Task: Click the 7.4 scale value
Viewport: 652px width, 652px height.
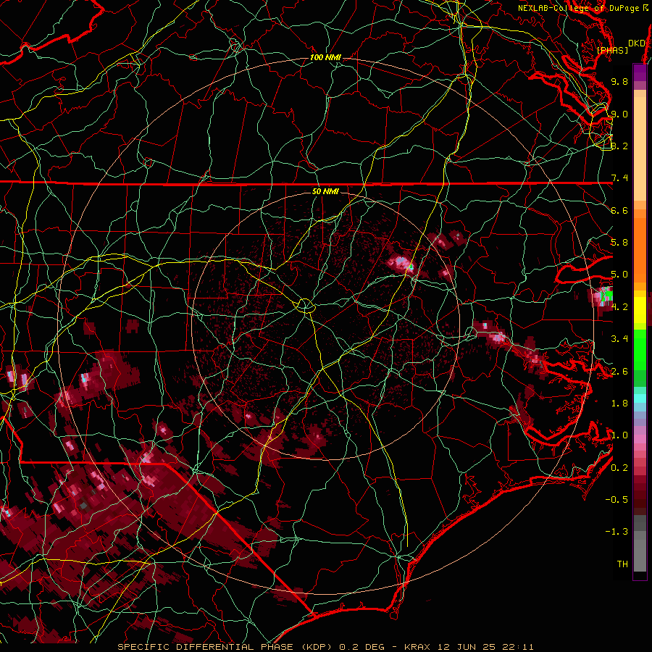Action: point(619,178)
